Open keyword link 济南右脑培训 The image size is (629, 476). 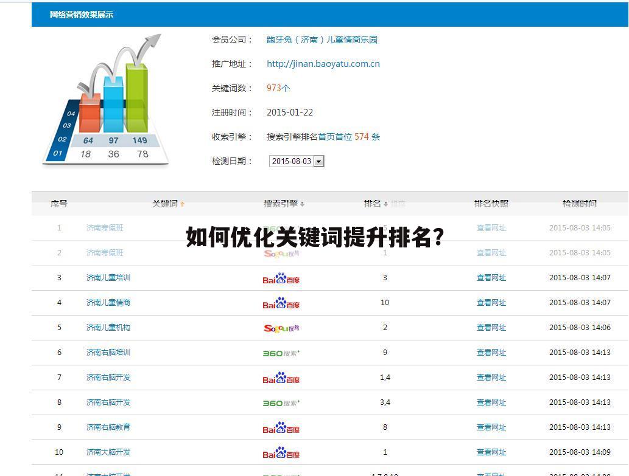[108, 353]
